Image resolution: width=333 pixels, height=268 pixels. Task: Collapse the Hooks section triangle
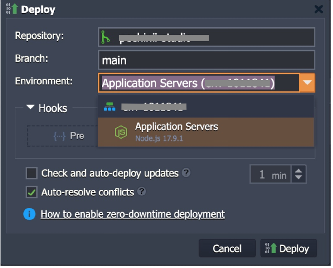(x=31, y=108)
